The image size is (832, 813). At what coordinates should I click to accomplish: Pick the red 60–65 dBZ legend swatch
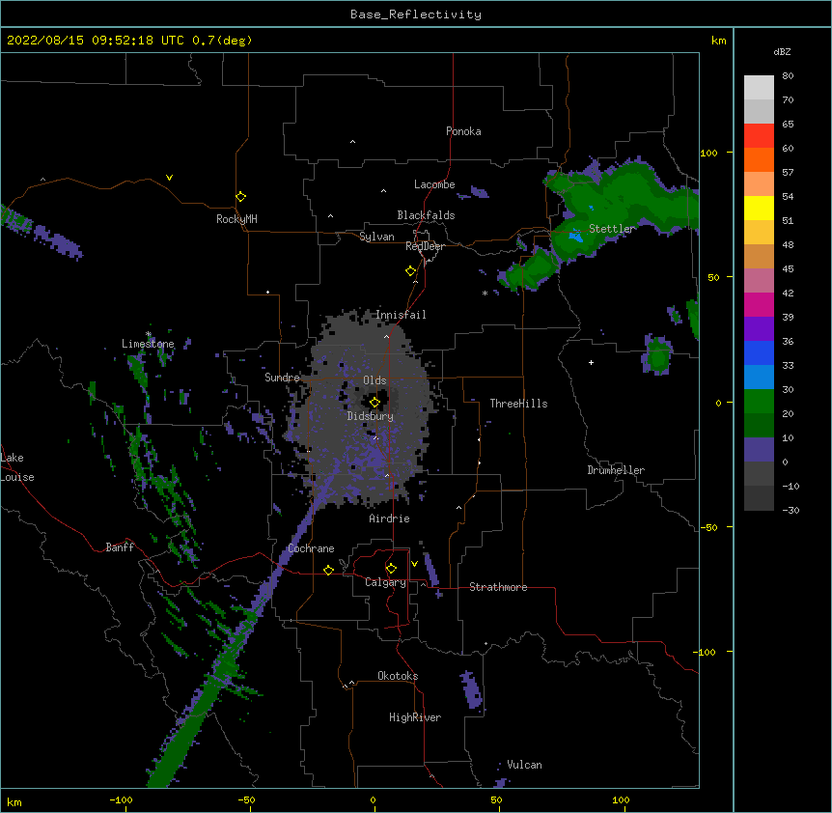tap(759, 136)
